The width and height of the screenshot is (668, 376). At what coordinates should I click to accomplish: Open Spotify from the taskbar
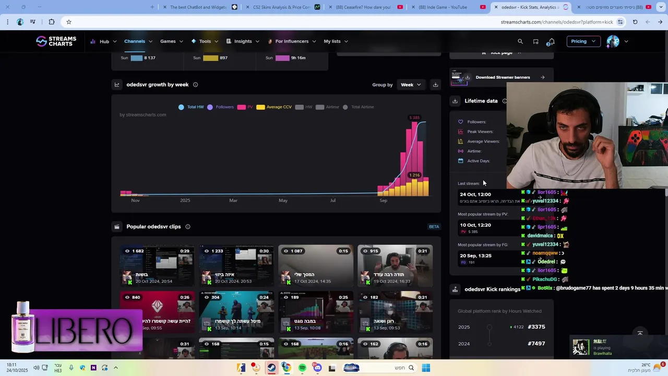point(302,368)
